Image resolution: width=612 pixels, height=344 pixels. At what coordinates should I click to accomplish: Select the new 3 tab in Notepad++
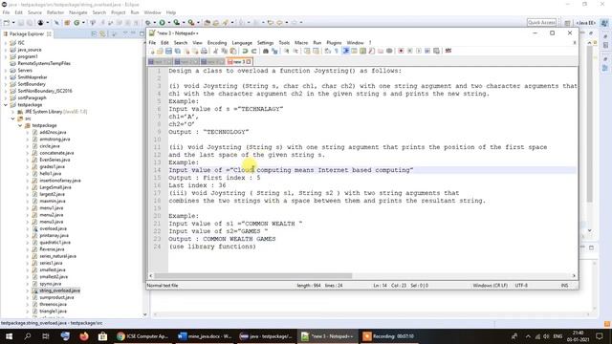(239, 61)
